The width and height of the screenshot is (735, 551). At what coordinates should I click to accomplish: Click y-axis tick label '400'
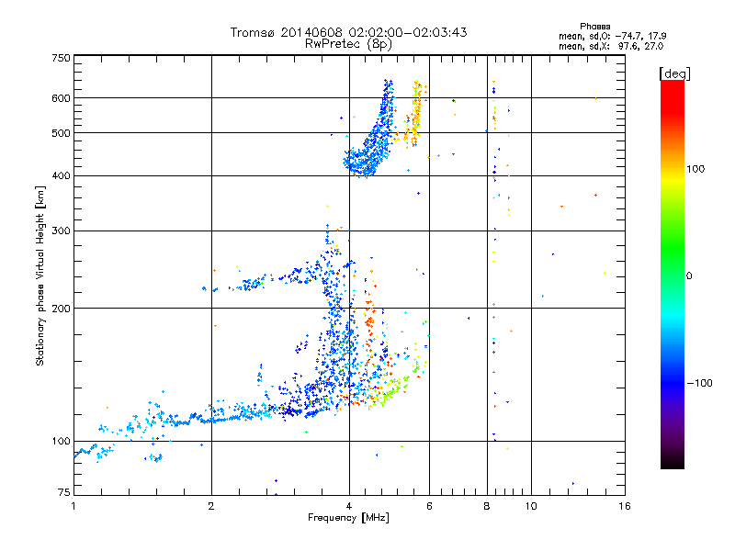[x=61, y=176]
